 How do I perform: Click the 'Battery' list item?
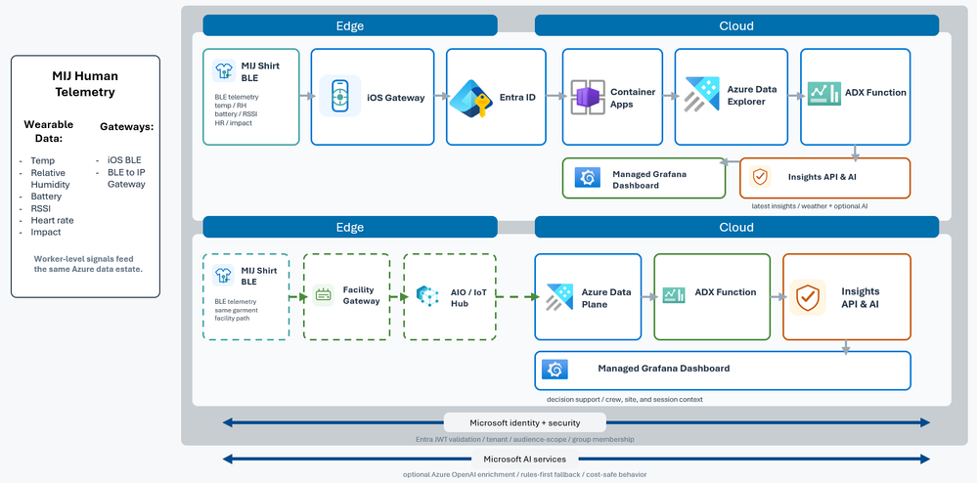(46, 197)
